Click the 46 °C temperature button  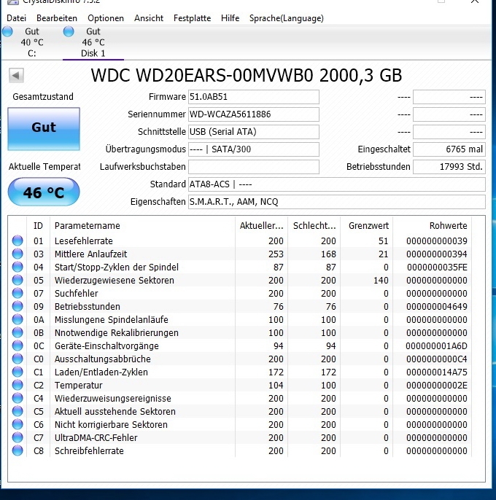pyautogui.click(x=44, y=192)
